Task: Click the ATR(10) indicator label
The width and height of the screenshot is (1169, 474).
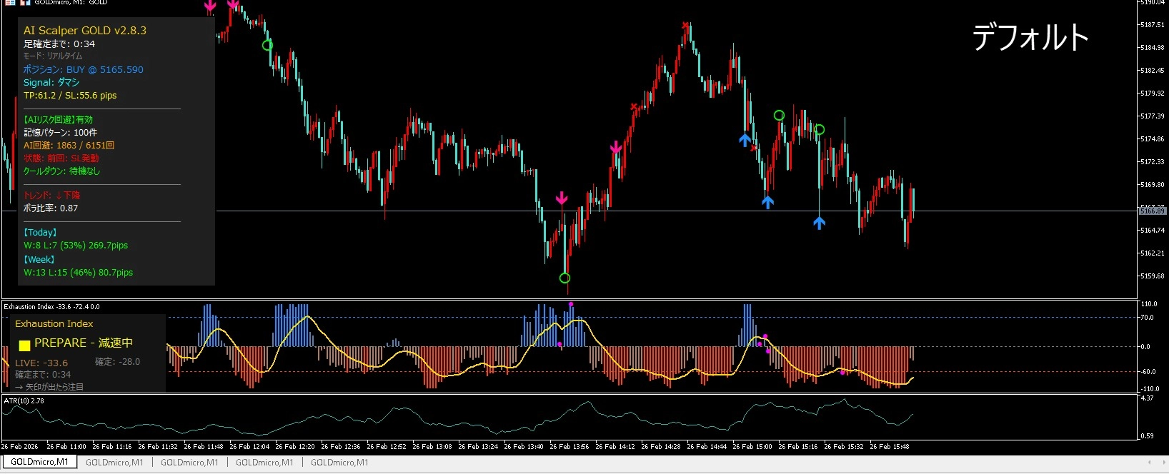Action: (x=24, y=401)
